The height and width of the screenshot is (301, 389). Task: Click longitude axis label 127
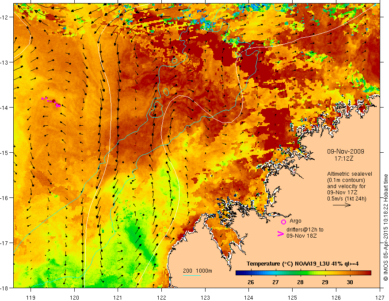click(380, 297)
